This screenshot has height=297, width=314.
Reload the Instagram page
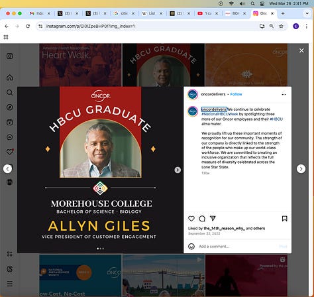28,26
